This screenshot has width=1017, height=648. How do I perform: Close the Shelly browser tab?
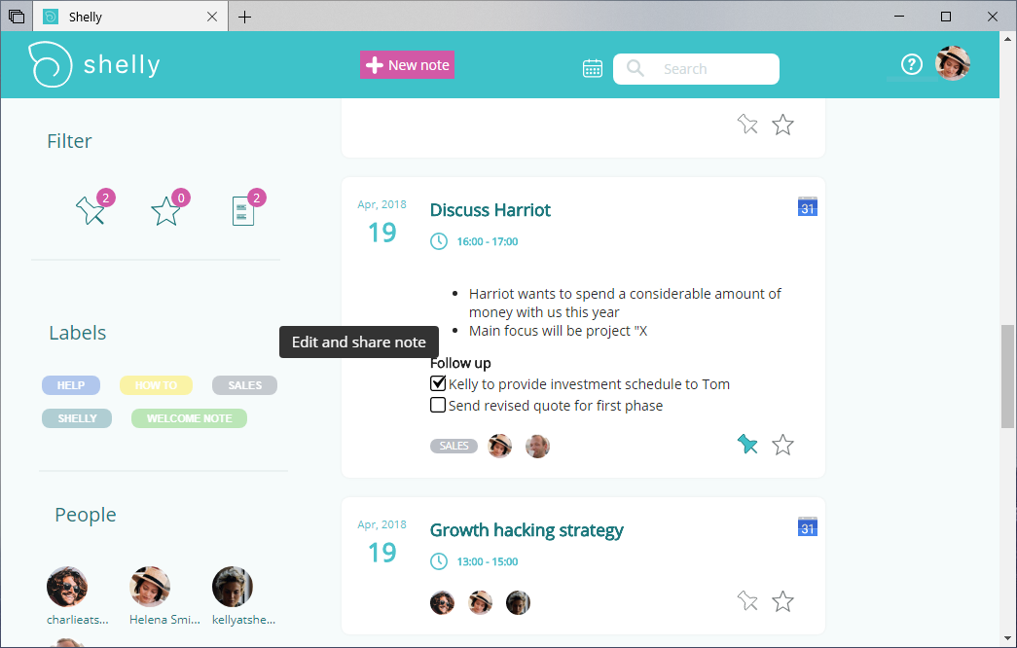(212, 17)
